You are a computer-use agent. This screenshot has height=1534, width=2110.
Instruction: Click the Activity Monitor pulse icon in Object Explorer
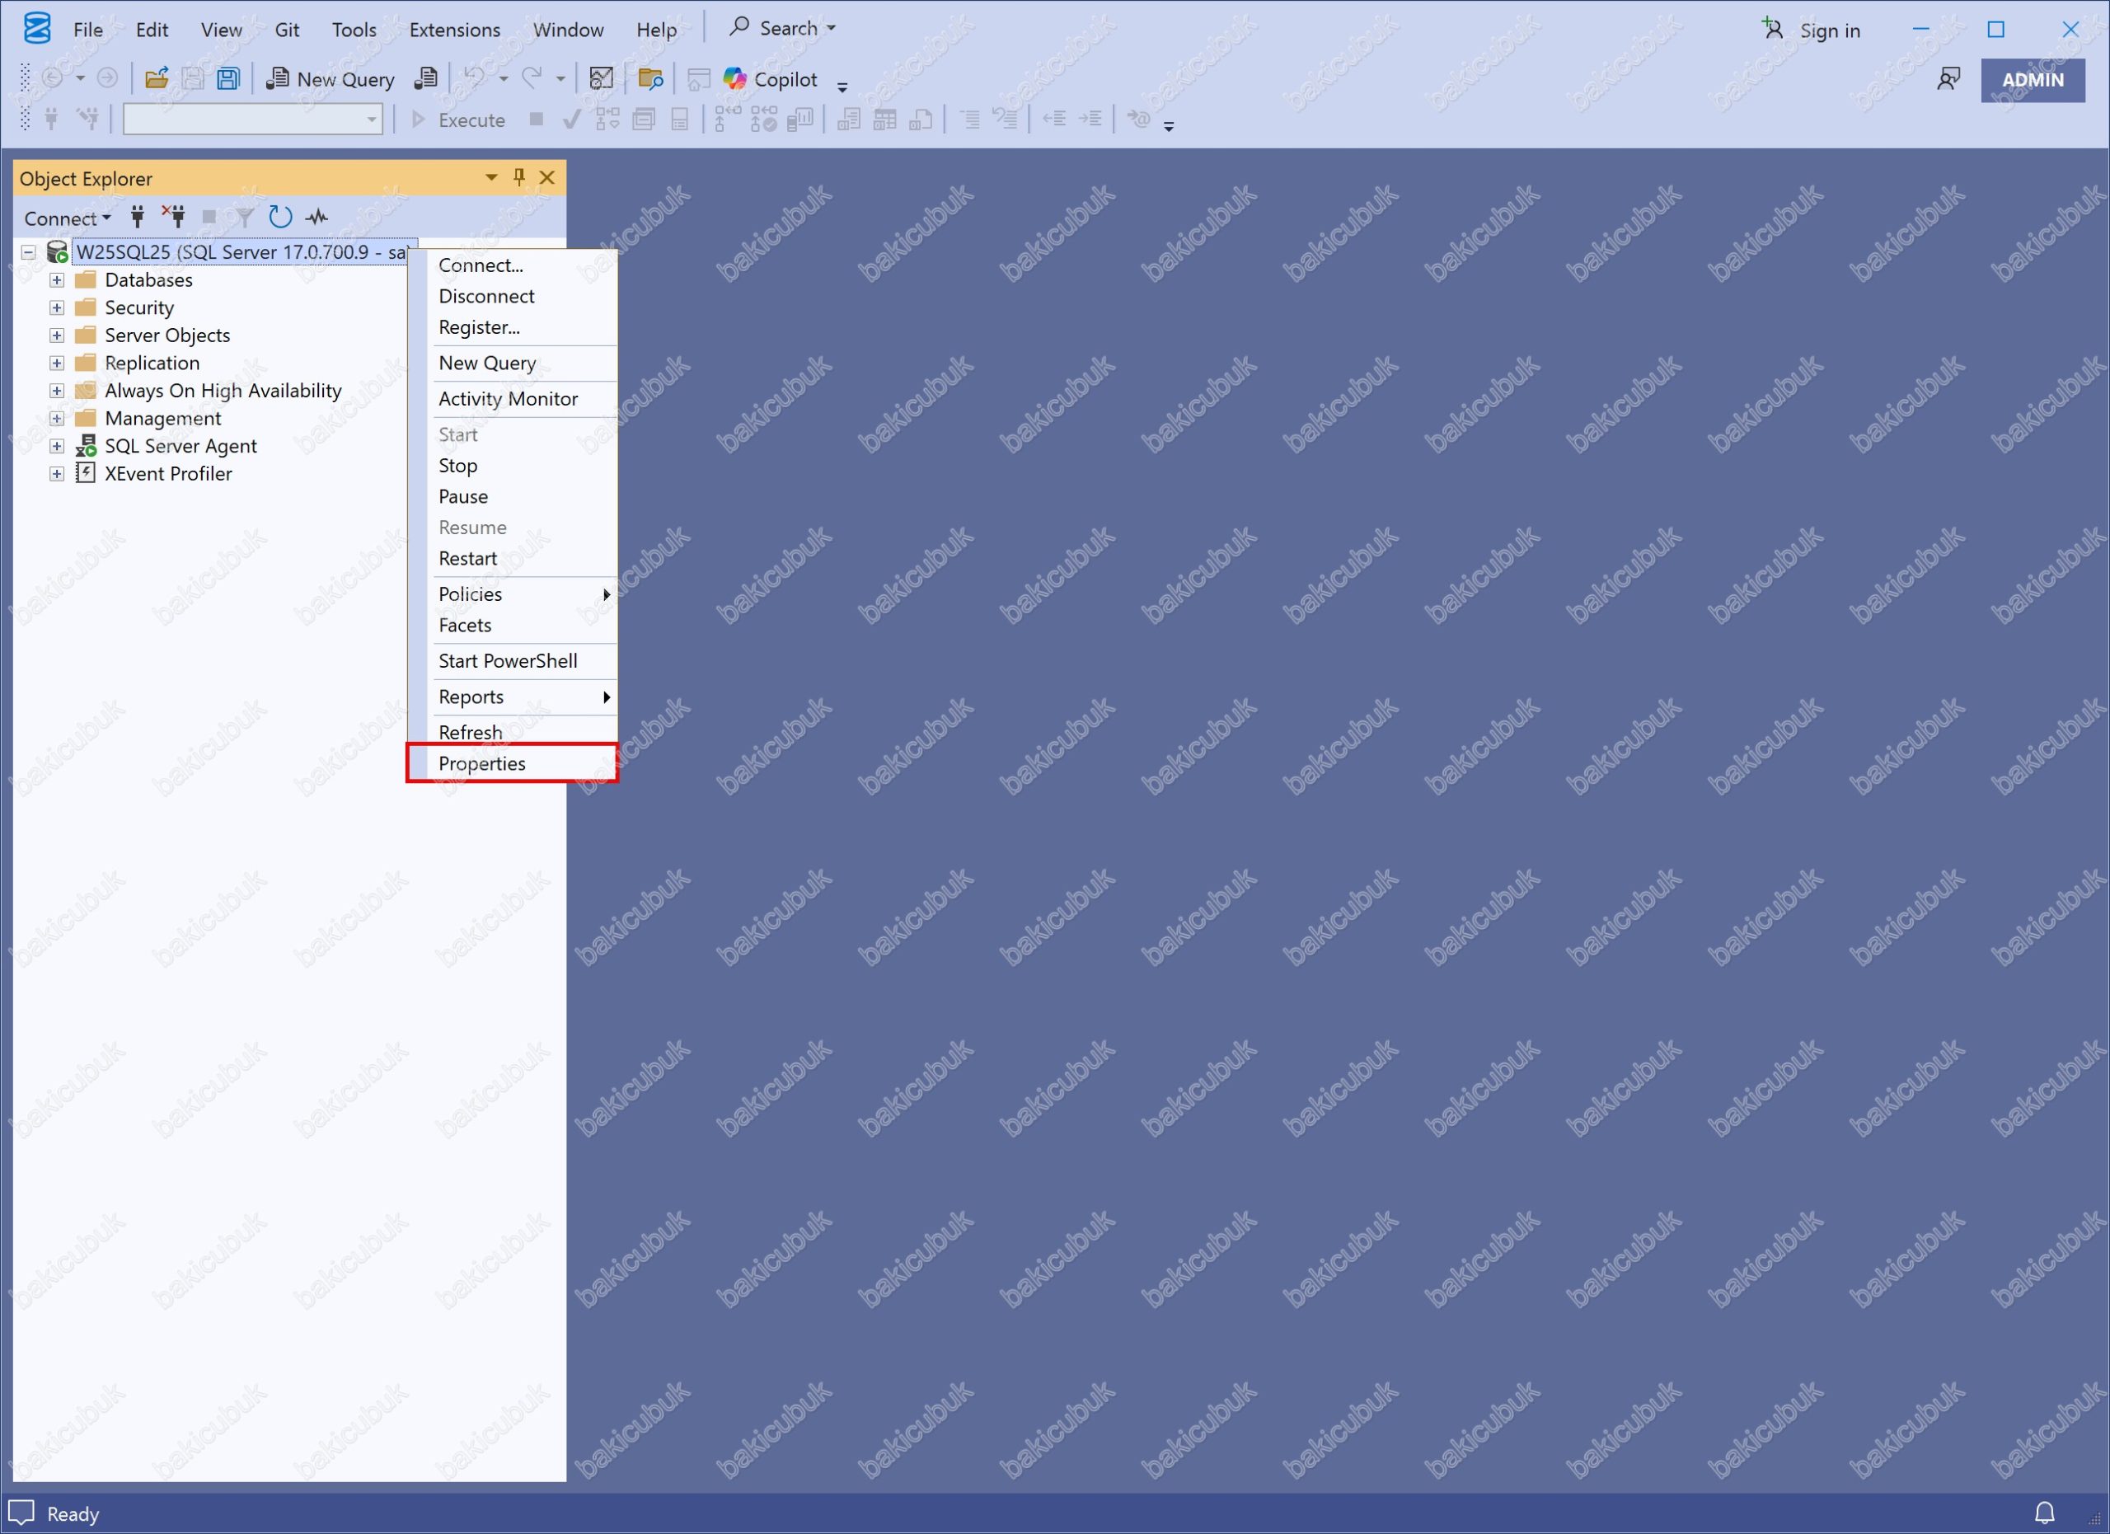317,218
